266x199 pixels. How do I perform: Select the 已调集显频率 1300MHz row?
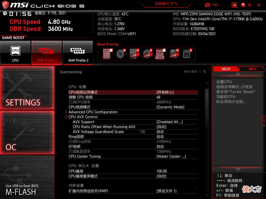point(133,151)
